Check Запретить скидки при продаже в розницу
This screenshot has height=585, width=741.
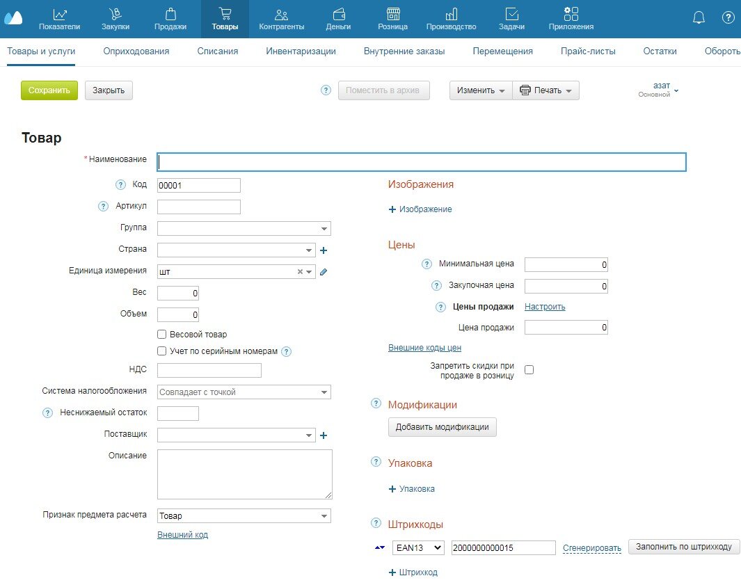(529, 370)
